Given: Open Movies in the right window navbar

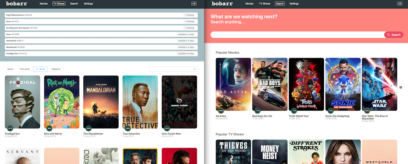Looking at the screenshot, I should click(x=249, y=4).
